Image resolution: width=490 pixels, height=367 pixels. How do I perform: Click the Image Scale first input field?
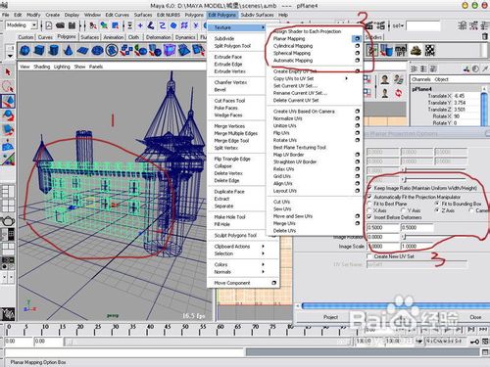(x=383, y=247)
